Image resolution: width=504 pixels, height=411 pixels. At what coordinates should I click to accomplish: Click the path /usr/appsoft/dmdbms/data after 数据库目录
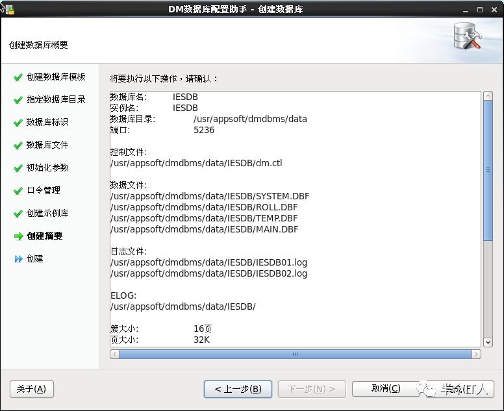coord(250,119)
